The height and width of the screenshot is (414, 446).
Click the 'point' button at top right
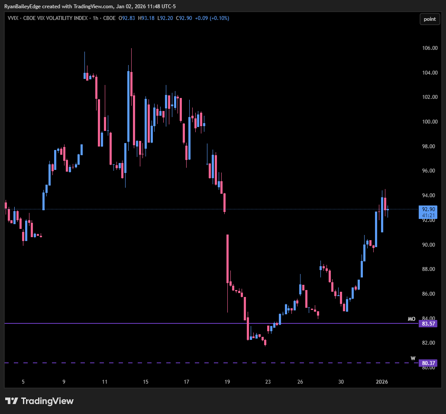click(x=430, y=19)
